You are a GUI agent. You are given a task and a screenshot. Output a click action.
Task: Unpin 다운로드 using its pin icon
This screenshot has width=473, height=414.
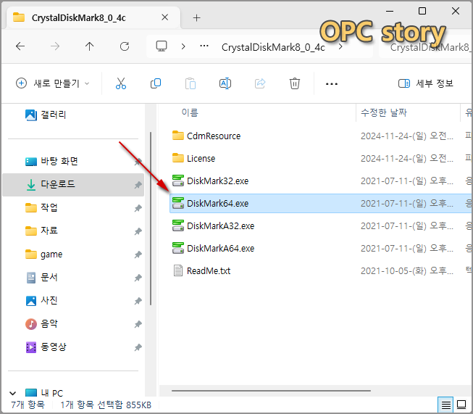pos(138,184)
